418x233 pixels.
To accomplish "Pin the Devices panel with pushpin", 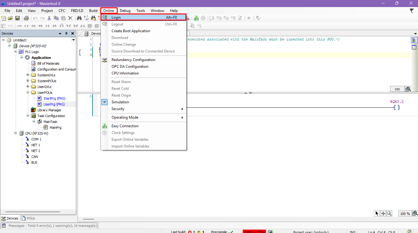I will point(66,33).
